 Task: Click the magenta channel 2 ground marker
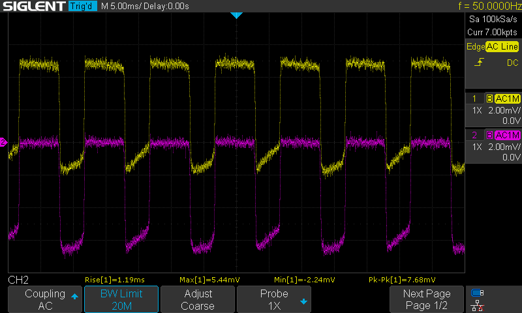[x=3, y=142]
